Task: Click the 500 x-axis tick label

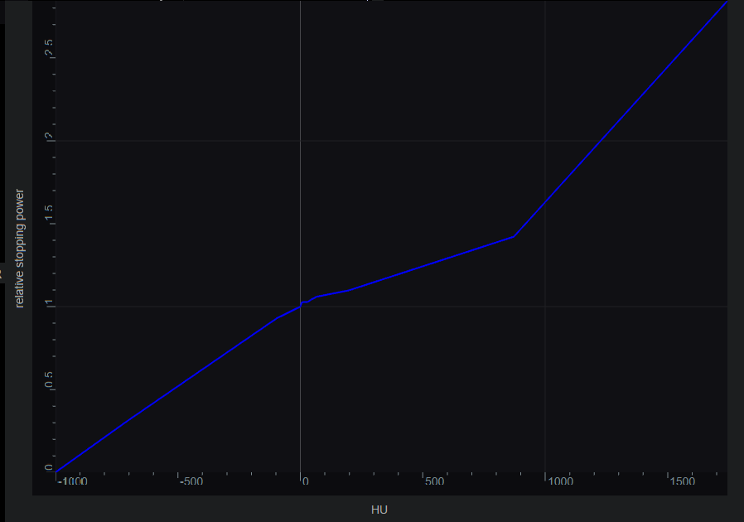Action: (433, 481)
